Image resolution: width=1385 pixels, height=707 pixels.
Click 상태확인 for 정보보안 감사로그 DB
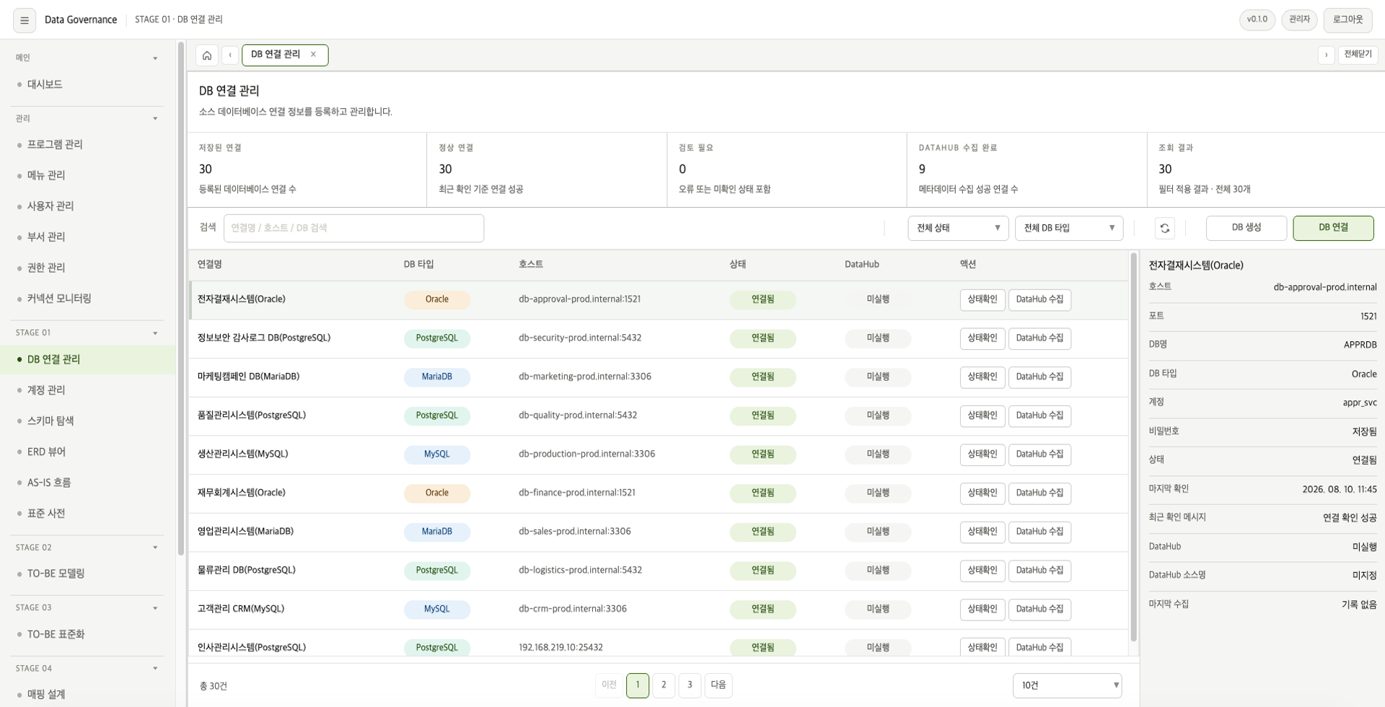tap(982, 338)
